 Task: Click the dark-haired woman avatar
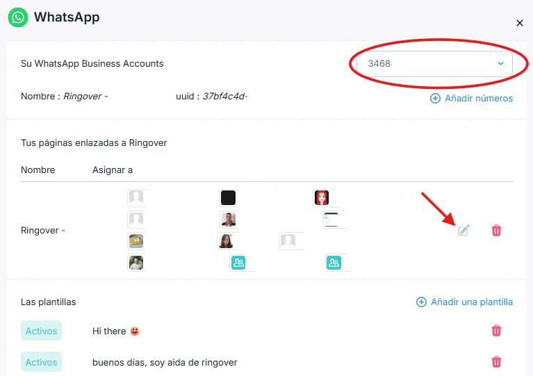pyautogui.click(x=226, y=241)
